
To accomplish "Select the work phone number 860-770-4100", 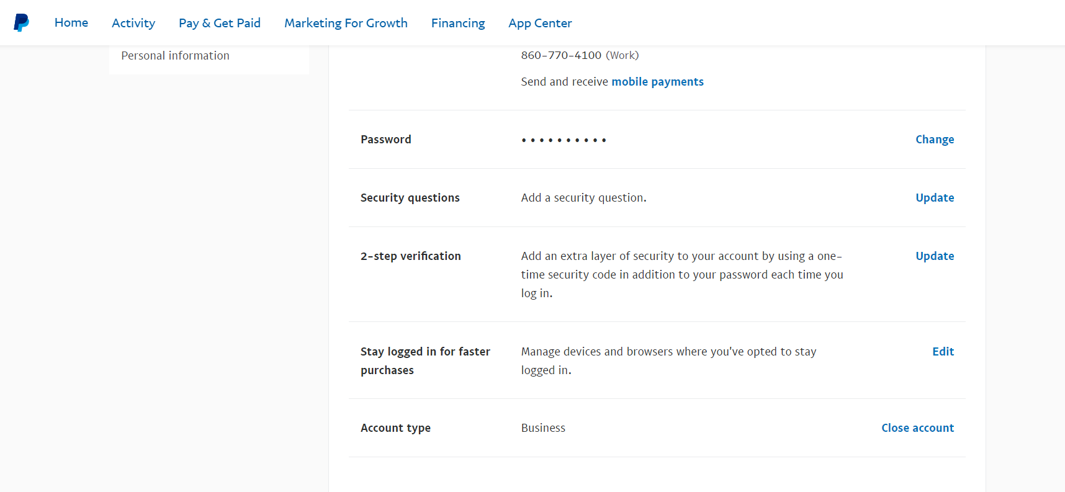I will pyautogui.click(x=561, y=55).
